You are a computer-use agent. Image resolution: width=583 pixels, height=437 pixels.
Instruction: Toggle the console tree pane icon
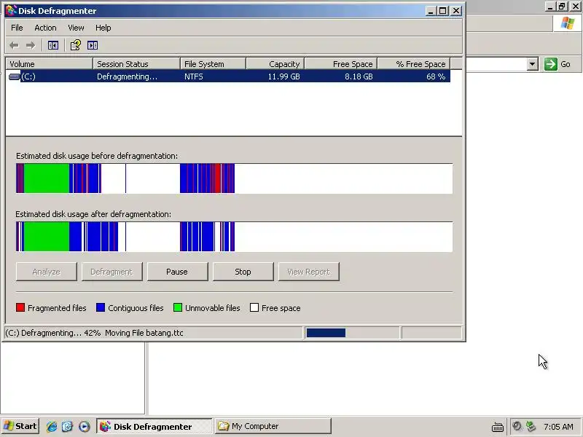point(52,45)
